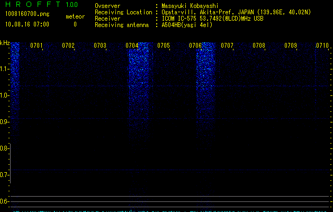Click the HROFFT 1.0.0 title text
Screen dimensions: 333x212
pyautogui.click(x=41, y=4)
